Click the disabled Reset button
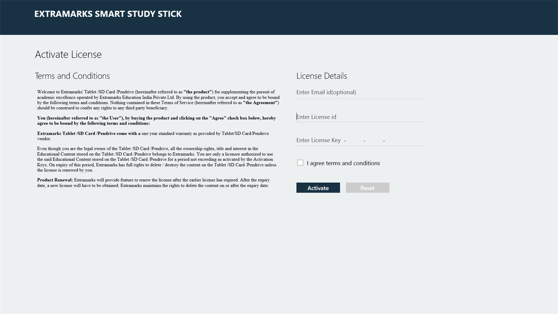558x314 pixels. pyautogui.click(x=367, y=188)
